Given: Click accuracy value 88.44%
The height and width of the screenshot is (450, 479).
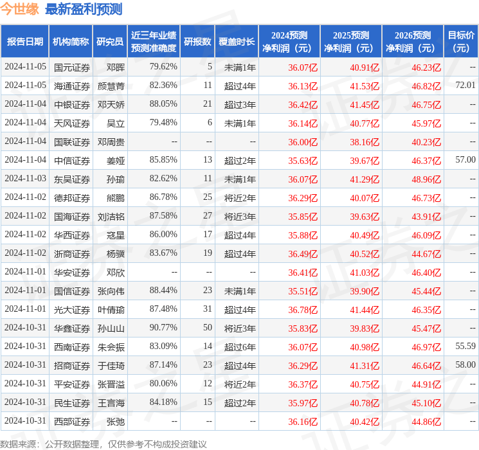Looking at the screenshot, I should [163, 290].
